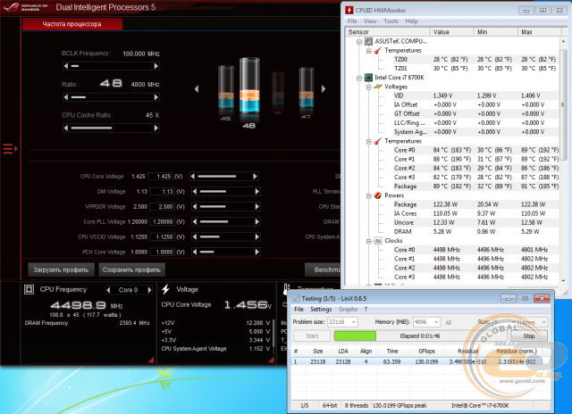Click the CPU Cache Ratio slider track
This screenshot has height=414, width=572.
[x=111, y=128]
